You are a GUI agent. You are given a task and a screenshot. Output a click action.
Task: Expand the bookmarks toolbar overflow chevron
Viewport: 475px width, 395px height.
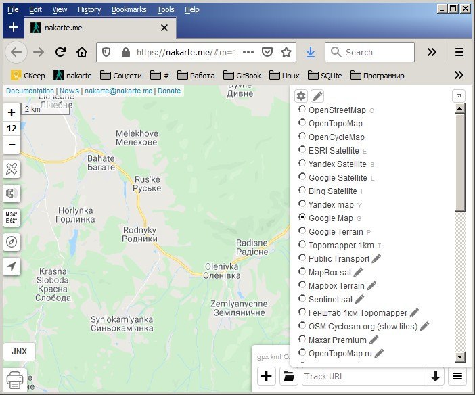click(459, 75)
